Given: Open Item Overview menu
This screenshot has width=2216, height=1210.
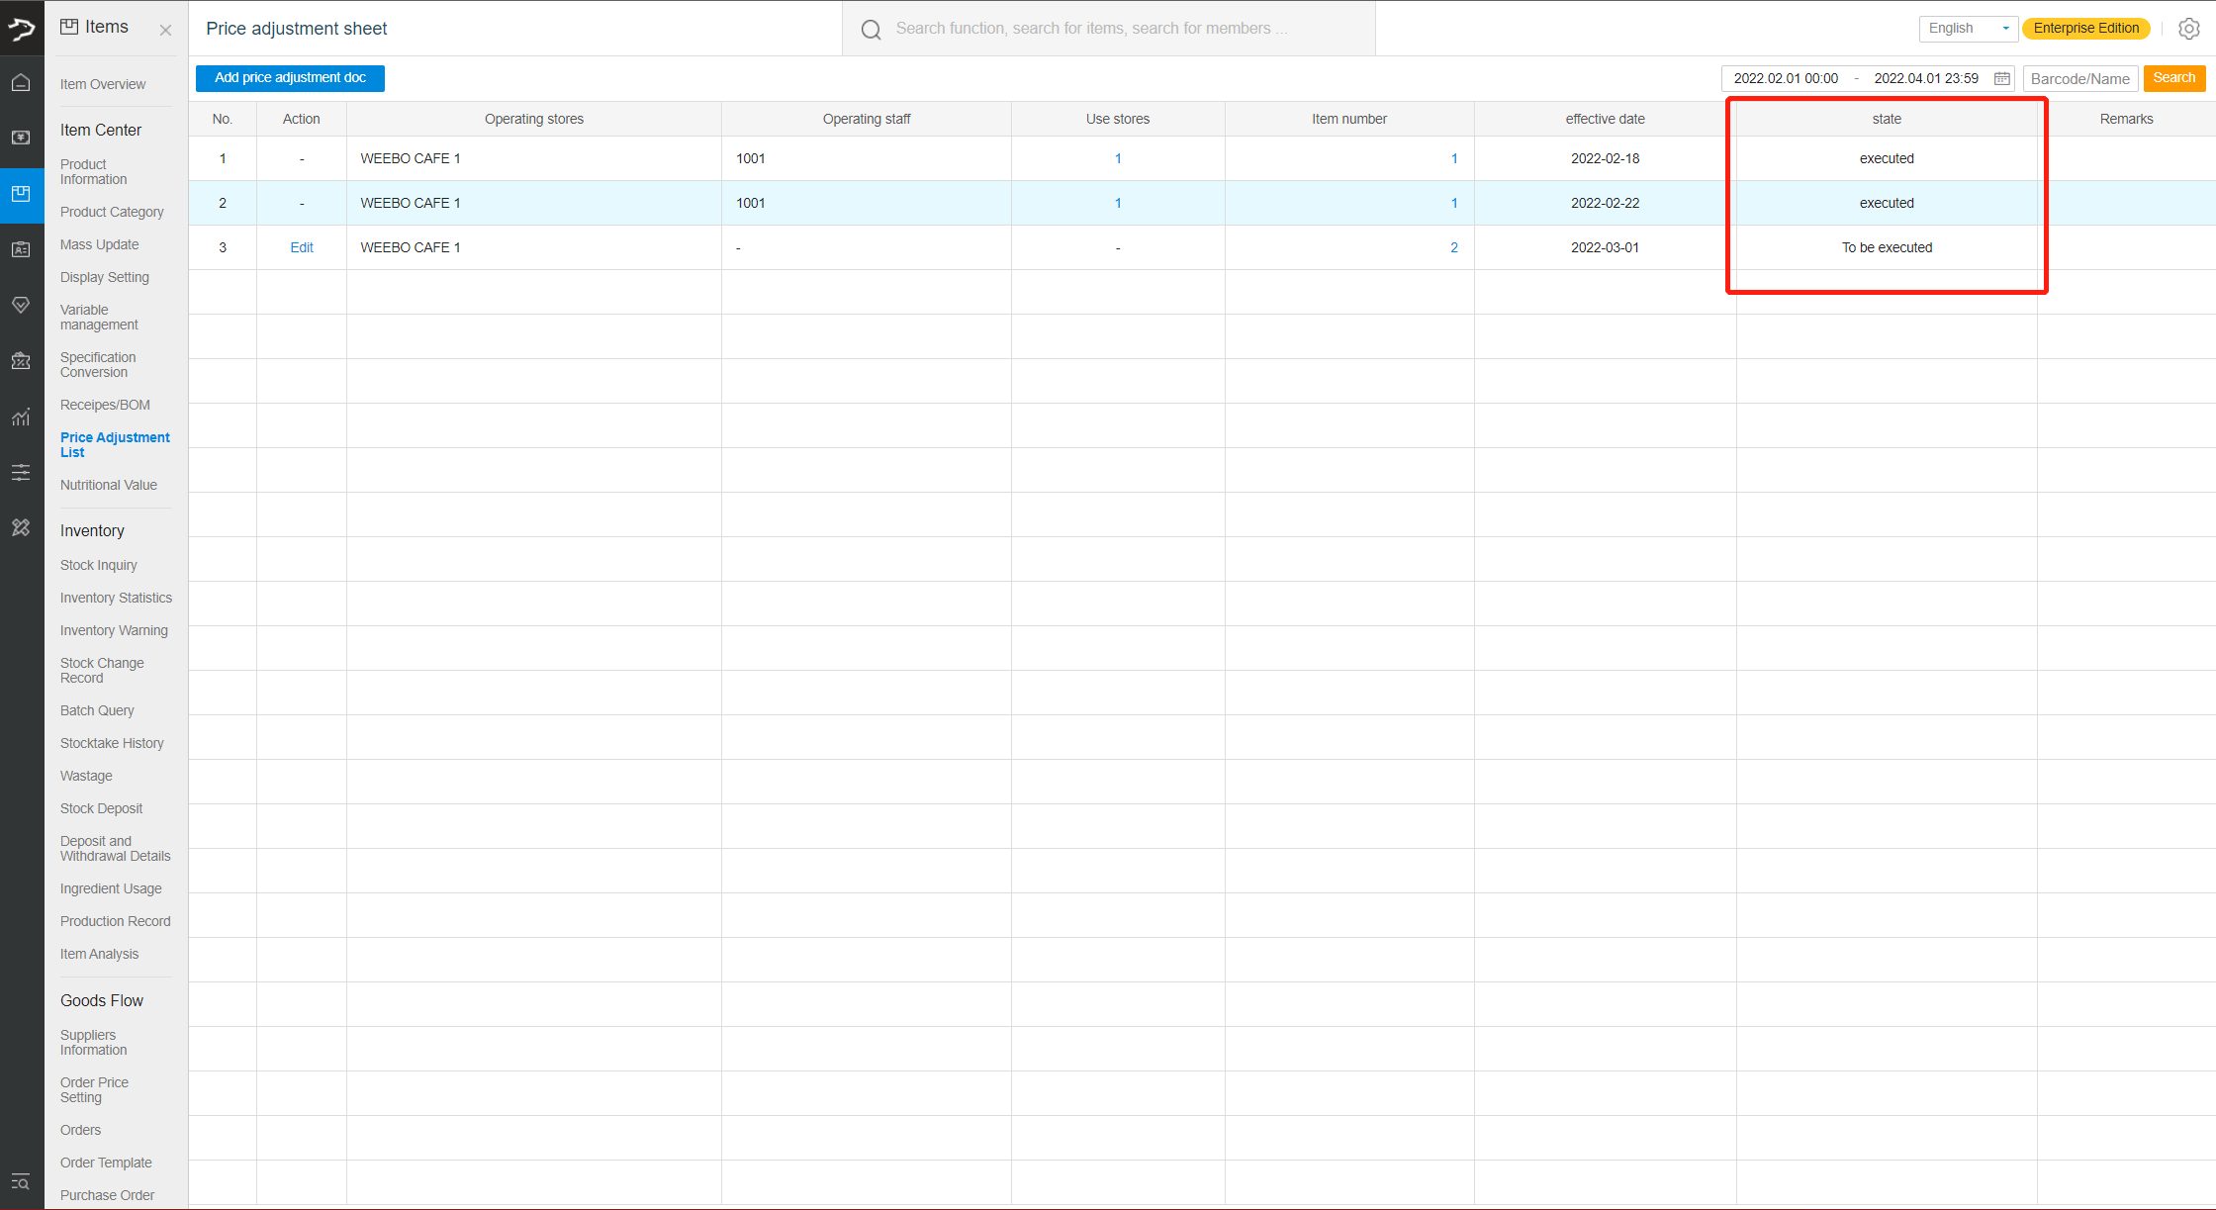Looking at the screenshot, I should click(103, 84).
